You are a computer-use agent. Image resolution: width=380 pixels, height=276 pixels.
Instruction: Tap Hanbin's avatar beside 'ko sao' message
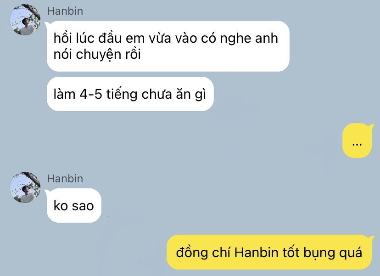[25, 187]
